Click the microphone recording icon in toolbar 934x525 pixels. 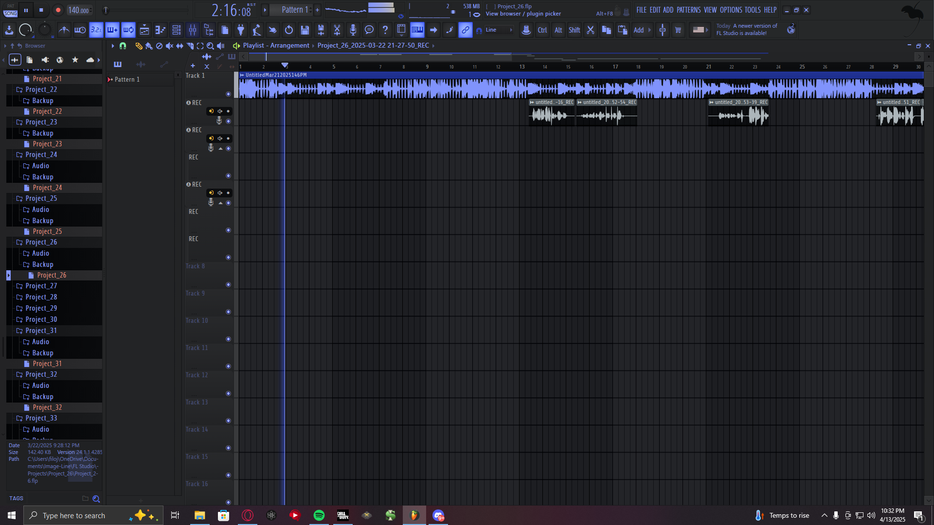353,30
